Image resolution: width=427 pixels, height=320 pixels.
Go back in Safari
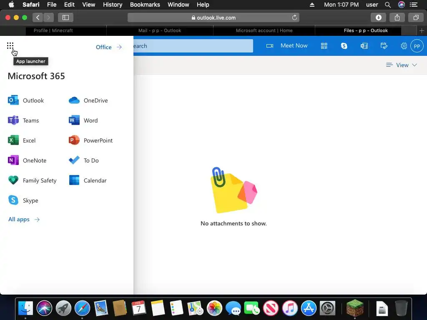tap(38, 17)
